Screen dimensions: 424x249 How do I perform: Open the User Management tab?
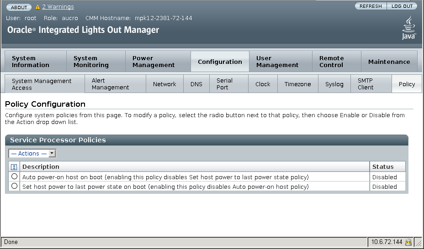[281, 62]
